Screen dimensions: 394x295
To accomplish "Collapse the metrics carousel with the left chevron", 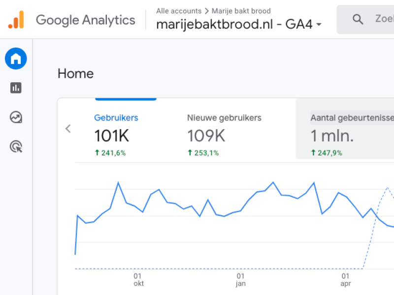I will [x=68, y=129].
